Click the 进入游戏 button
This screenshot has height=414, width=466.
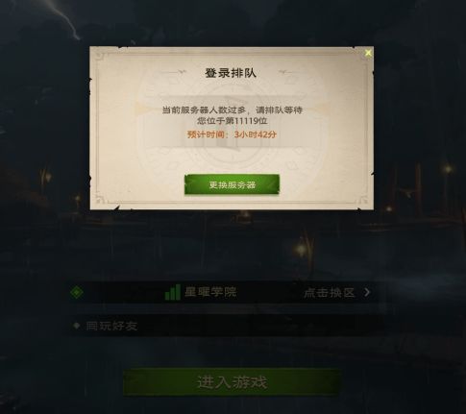(x=232, y=382)
